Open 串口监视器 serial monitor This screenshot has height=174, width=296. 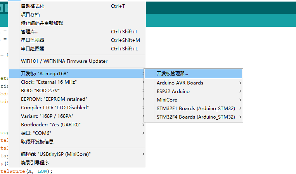point(33,40)
